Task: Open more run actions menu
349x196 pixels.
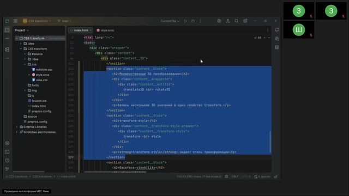Action: pyautogui.click(x=200, y=21)
